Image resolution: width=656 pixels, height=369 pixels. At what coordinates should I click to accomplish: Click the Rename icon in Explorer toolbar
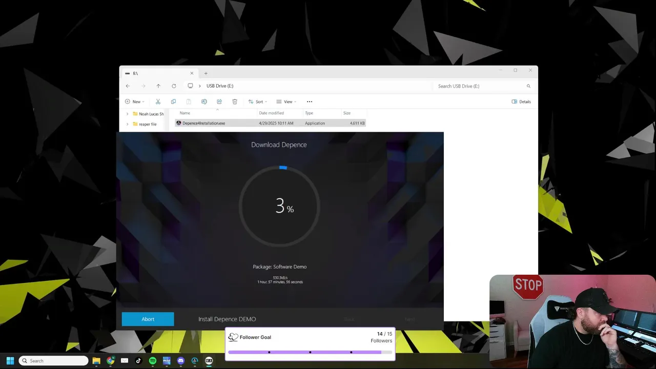tap(204, 101)
